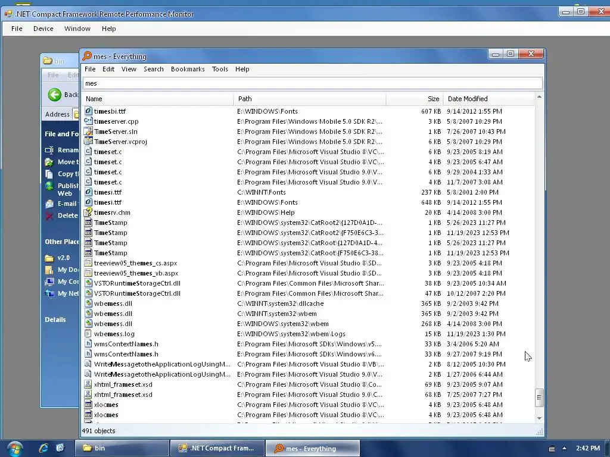Click the E-mail link in bin window
The width and height of the screenshot is (610, 457).
pos(67,204)
